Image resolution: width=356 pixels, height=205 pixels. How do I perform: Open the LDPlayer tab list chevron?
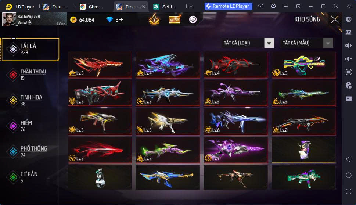point(191,6)
